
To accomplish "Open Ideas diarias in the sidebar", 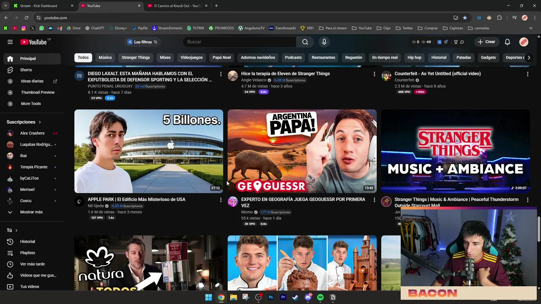I will pos(33,81).
